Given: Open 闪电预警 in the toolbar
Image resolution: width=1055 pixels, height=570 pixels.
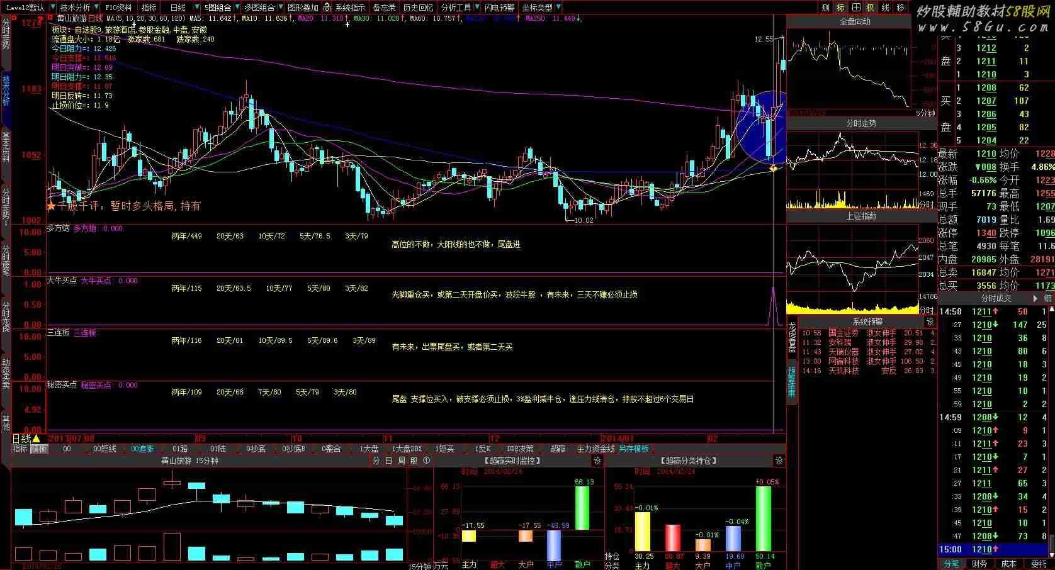Looking at the screenshot, I should pos(499,8).
